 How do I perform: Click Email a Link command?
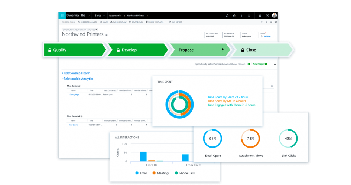tap(68, 22)
